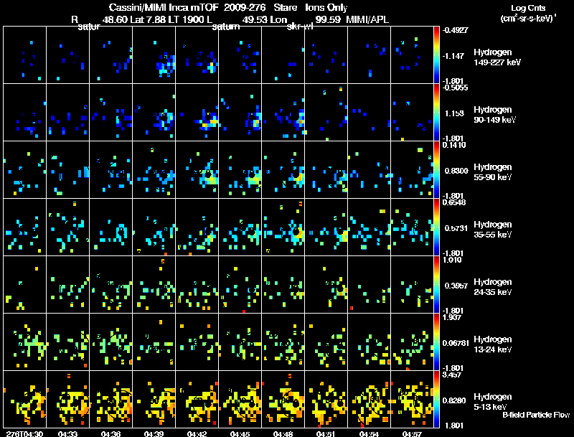Select the '0.06781' colorbar midpoint value
The image size is (574, 437).
point(456,343)
